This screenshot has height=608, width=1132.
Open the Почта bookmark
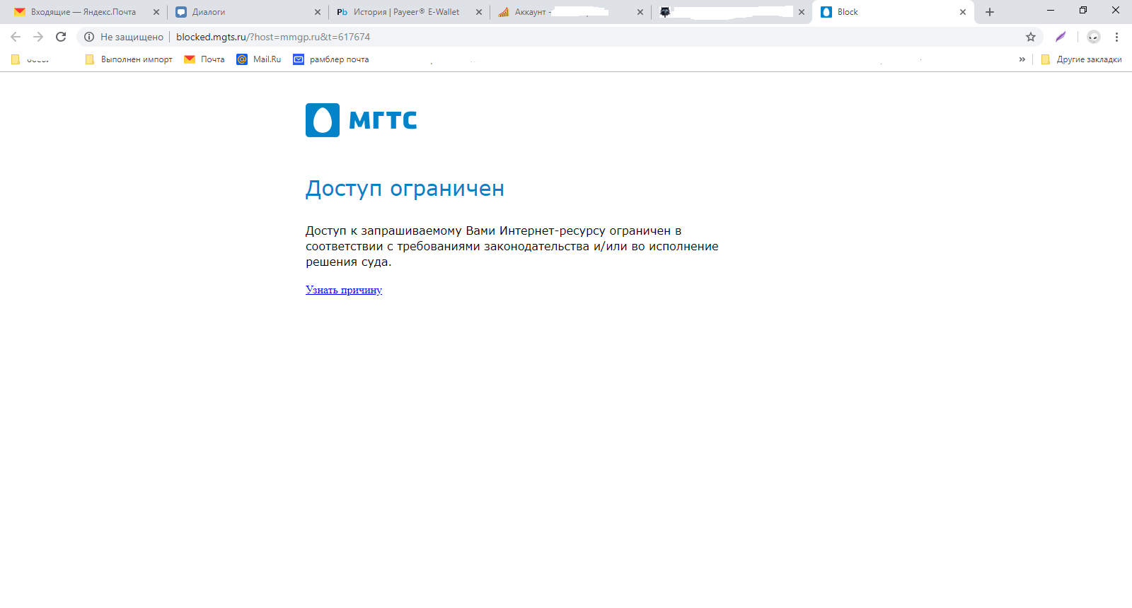click(204, 59)
